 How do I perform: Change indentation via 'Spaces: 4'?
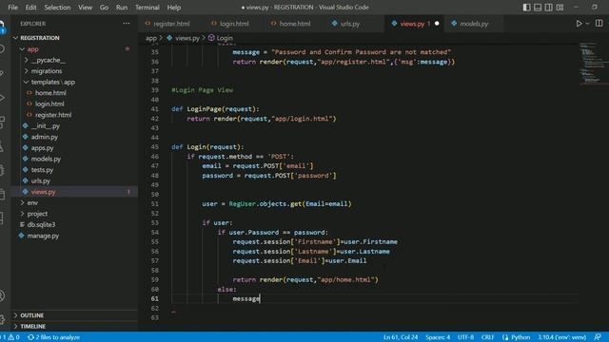438,337
